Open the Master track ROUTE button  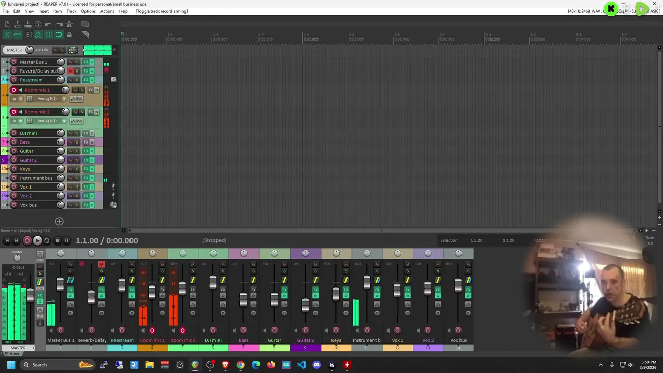click(x=73, y=50)
